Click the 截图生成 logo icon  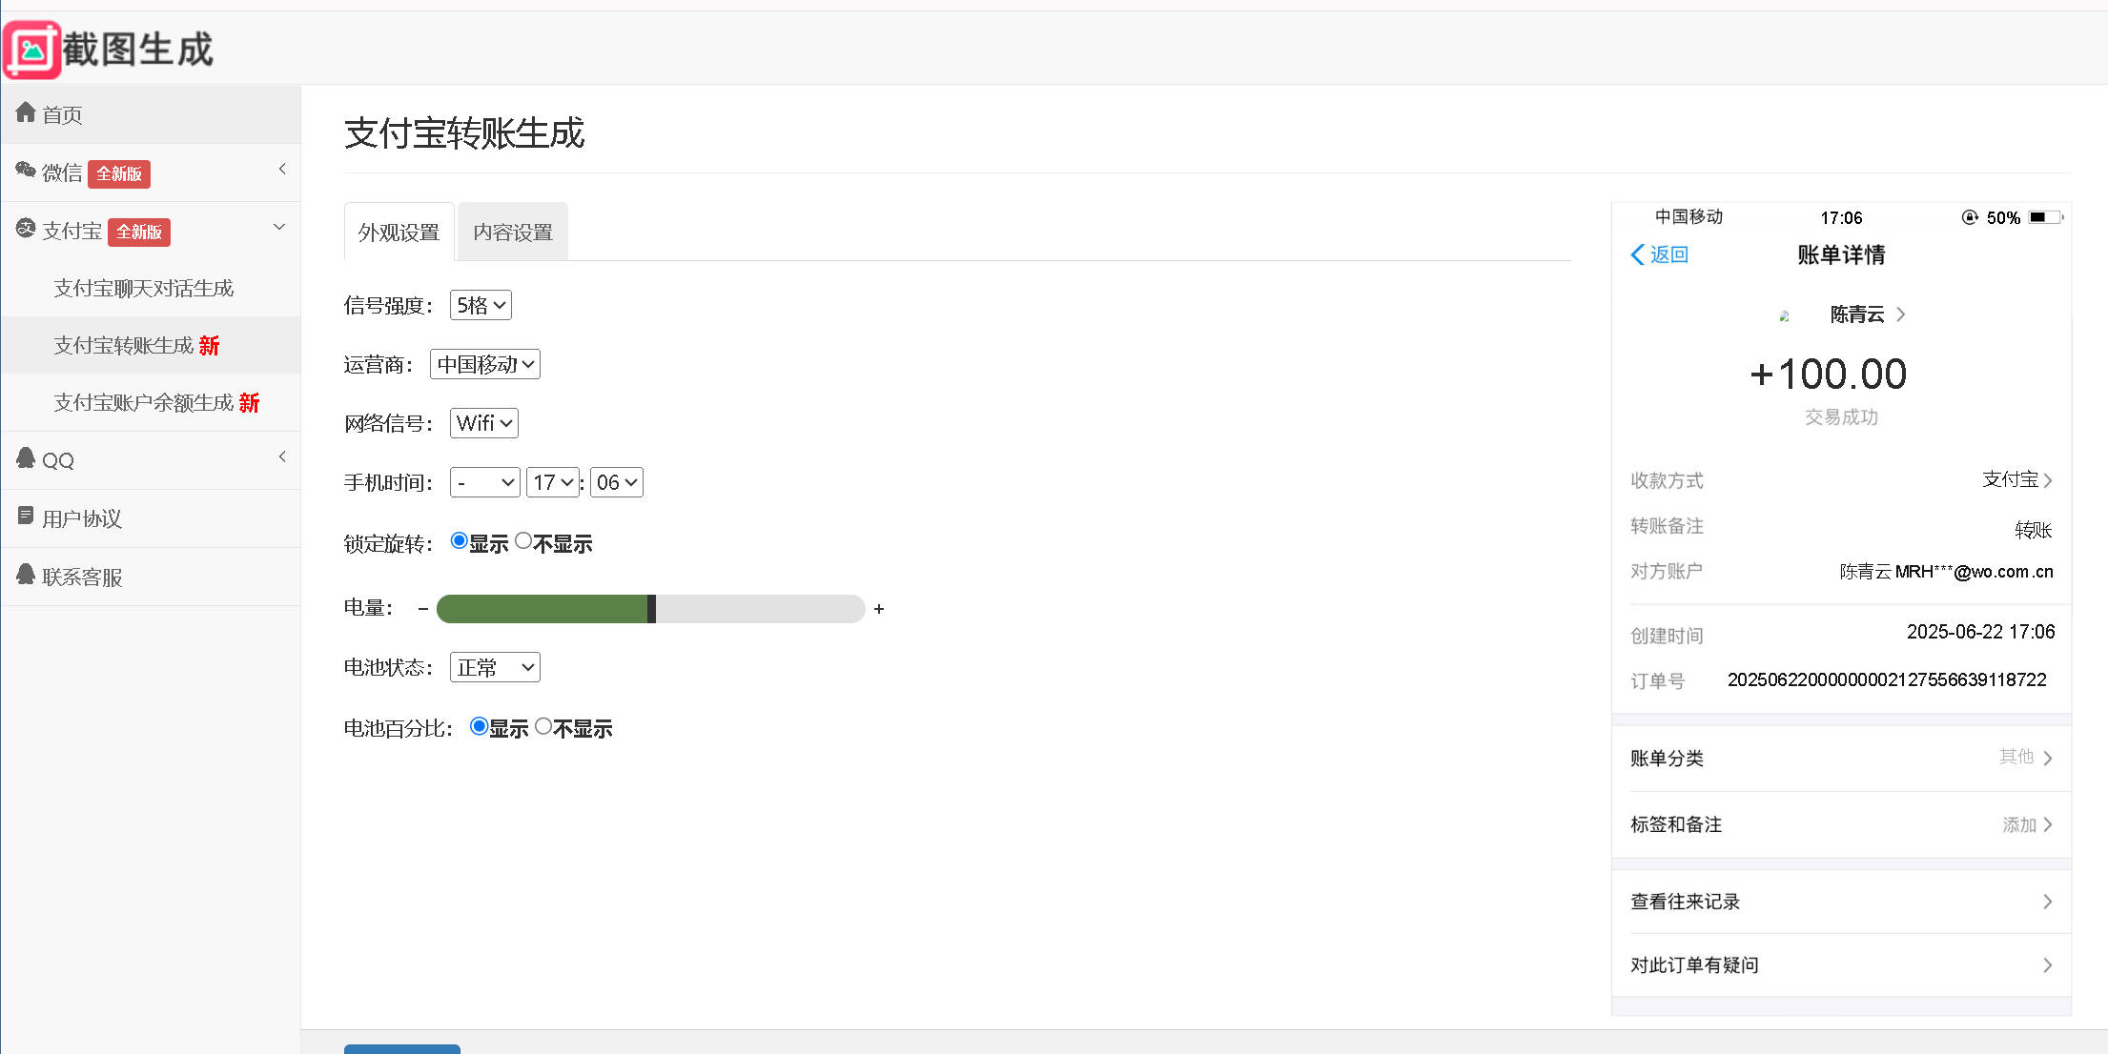(32, 50)
